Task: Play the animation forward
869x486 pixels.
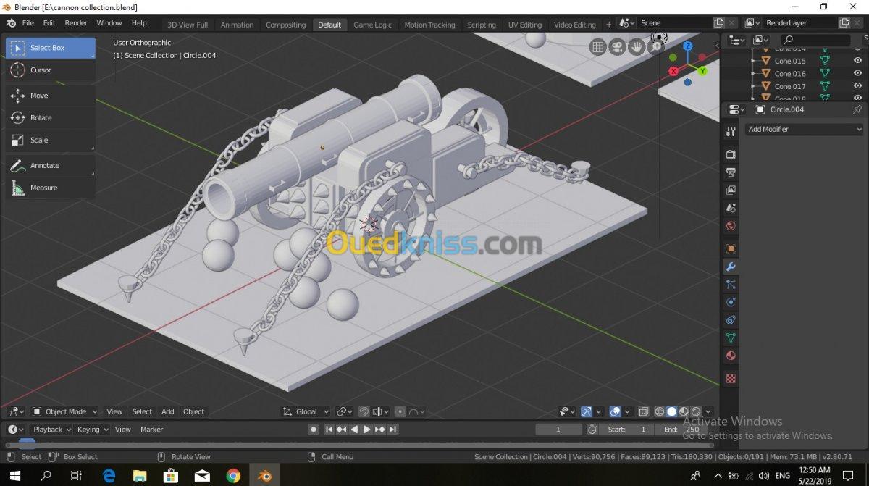Action: pyautogui.click(x=367, y=430)
